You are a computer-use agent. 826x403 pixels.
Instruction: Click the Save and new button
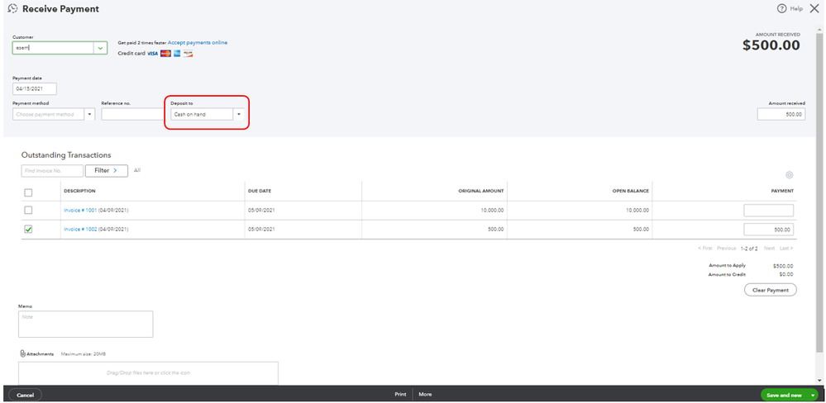pos(785,395)
